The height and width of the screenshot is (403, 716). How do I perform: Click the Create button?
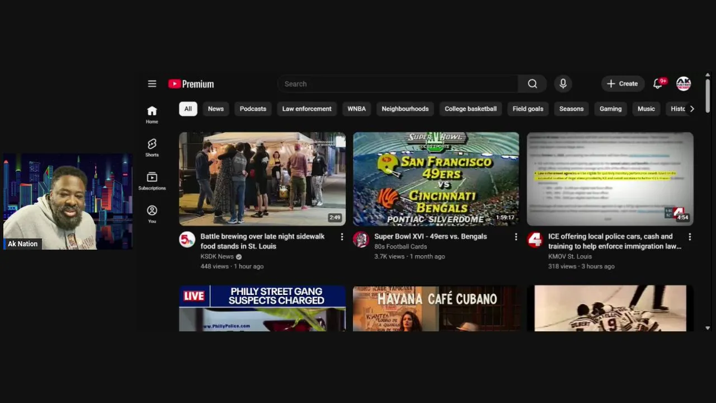623,84
